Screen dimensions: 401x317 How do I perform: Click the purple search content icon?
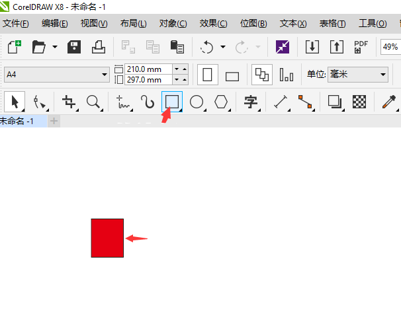[283, 47]
